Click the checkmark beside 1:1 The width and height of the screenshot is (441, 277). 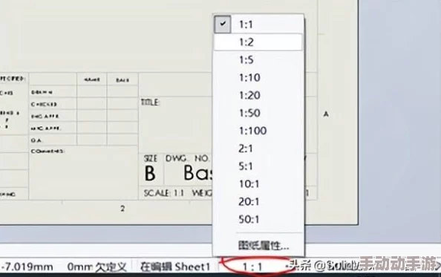(x=223, y=25)
